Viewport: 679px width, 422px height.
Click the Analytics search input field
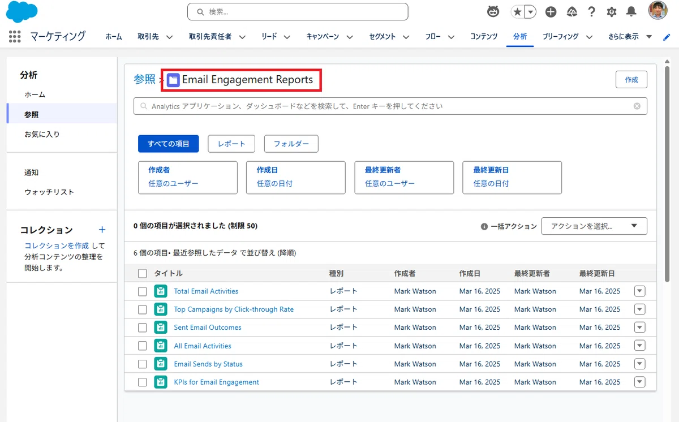coord(390,106)
